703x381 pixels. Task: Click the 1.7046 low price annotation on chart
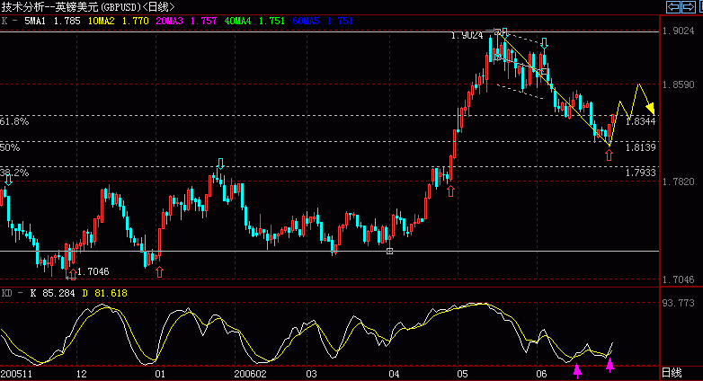(93, 271)
